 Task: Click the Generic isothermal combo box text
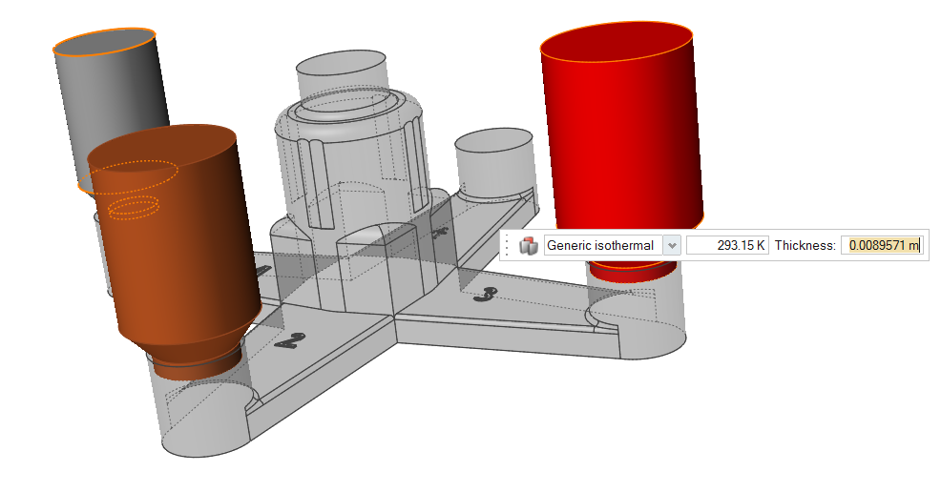tap(600, 246)
